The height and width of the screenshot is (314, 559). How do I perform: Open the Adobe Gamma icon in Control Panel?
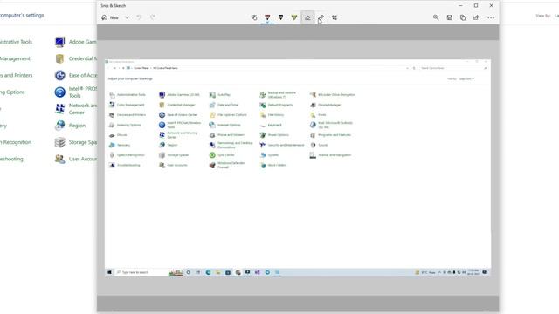[60, 42]
